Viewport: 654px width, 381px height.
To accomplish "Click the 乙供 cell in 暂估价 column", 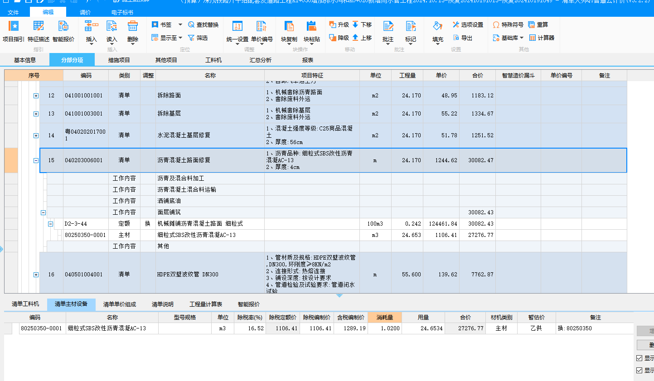I will (x=537, y=328).
